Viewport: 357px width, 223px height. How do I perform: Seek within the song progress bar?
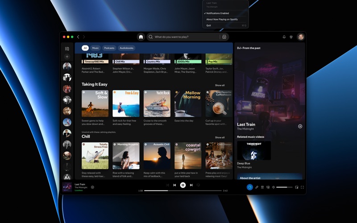[183, 191]
